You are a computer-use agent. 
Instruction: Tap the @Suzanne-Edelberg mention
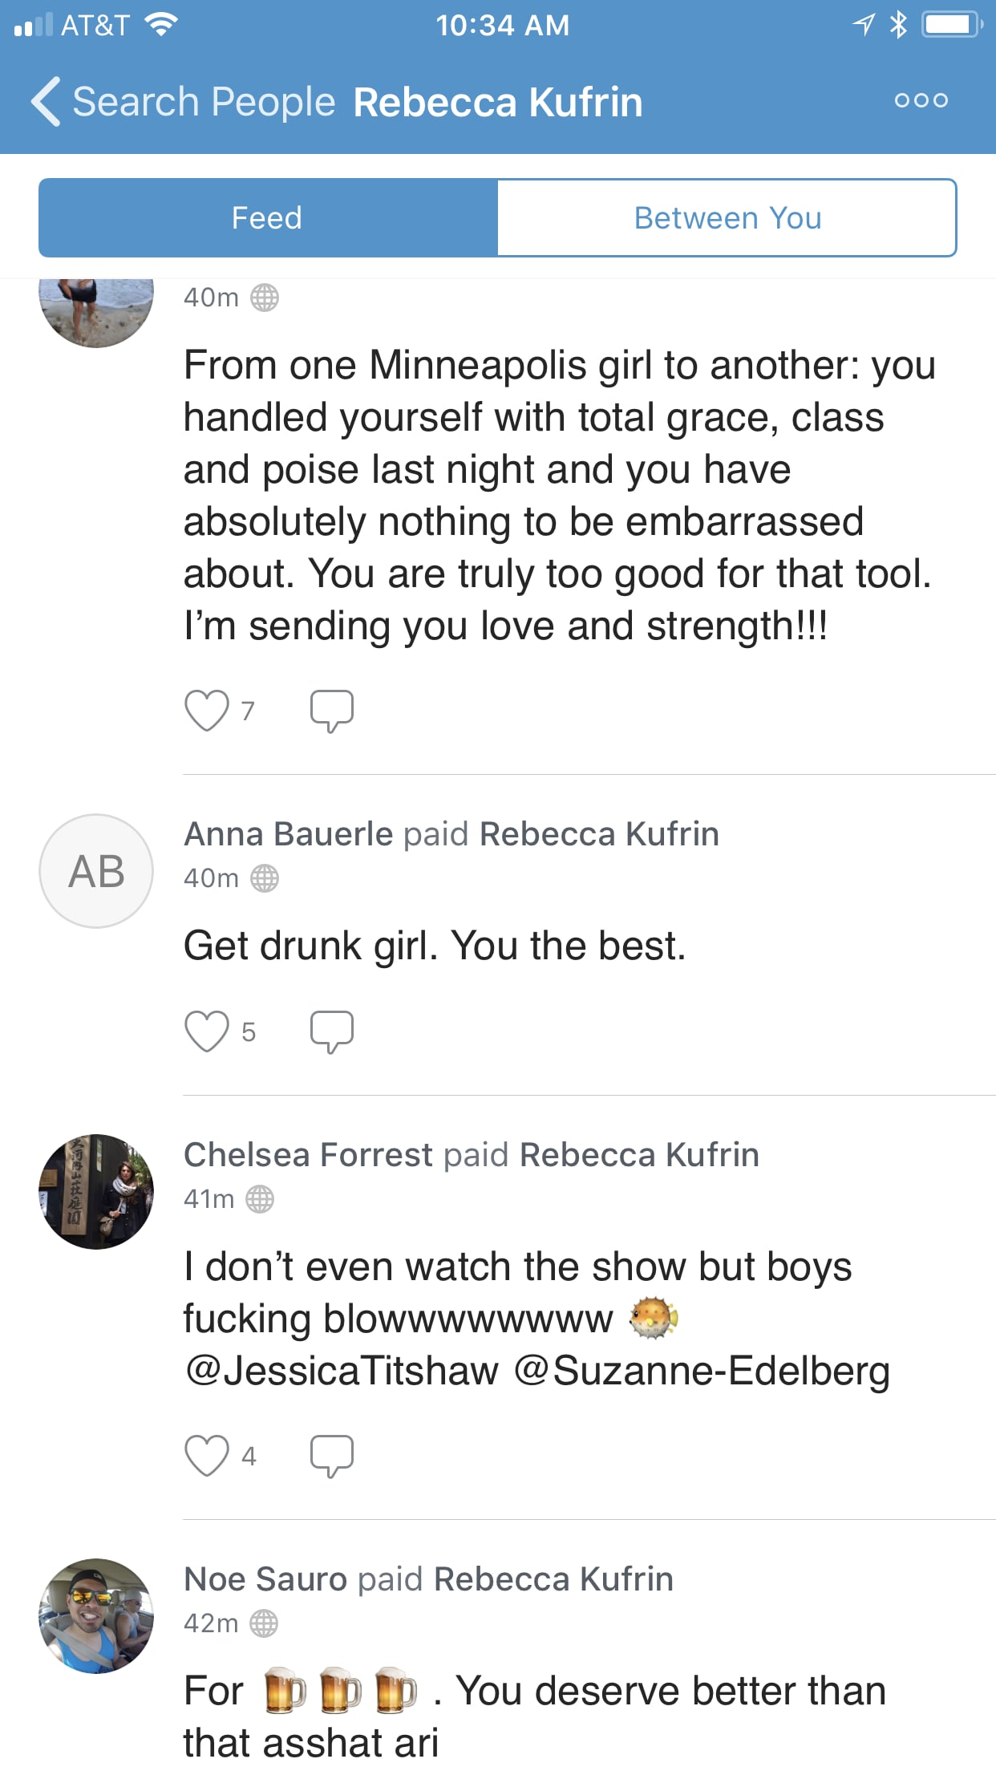[x=702, y=1371]
